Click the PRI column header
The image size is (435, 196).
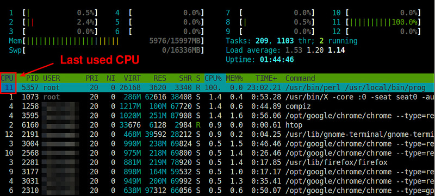click(91, 78)
